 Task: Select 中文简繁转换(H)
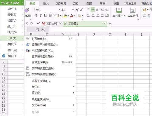50,50
